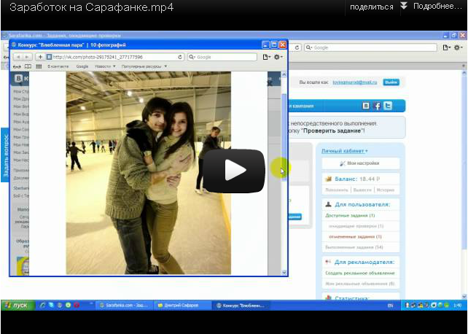Expand the Подробнее details arrow
The height and width of the screenshot is (334, 468).
tap(404, 6)
